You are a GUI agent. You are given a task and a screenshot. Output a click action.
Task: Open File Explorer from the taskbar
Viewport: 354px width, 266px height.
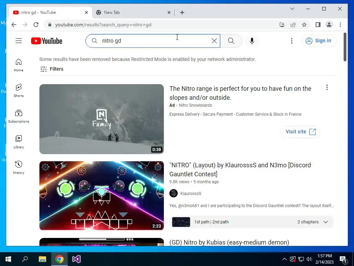point(42,259)
